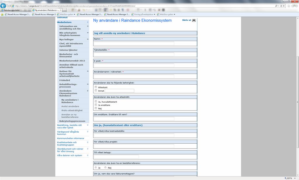The height and width of the screenshot is (180, 299).
Task: Select Ja radio for beställarreferens
Action: coord(96,167)
